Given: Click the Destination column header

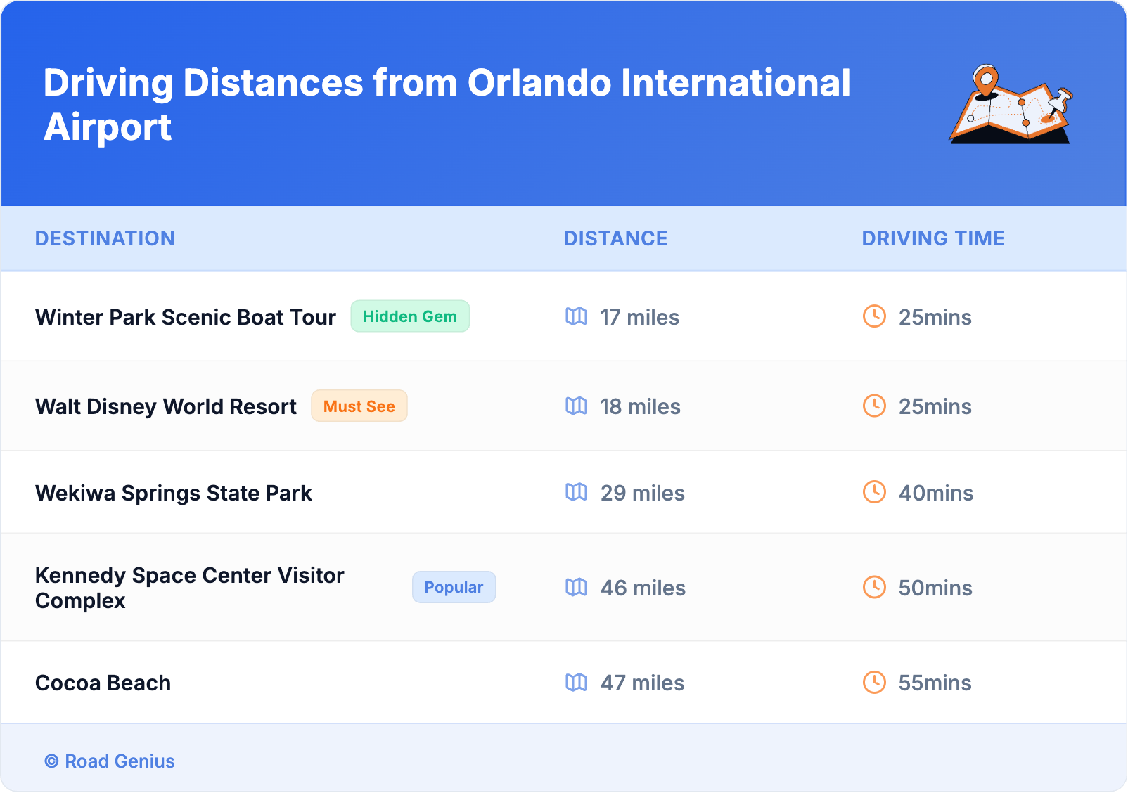Looking at the screenshot, I should click(105, 238).
